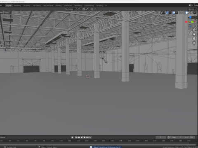Open the viewport Options dropdown

pos(192,9)
